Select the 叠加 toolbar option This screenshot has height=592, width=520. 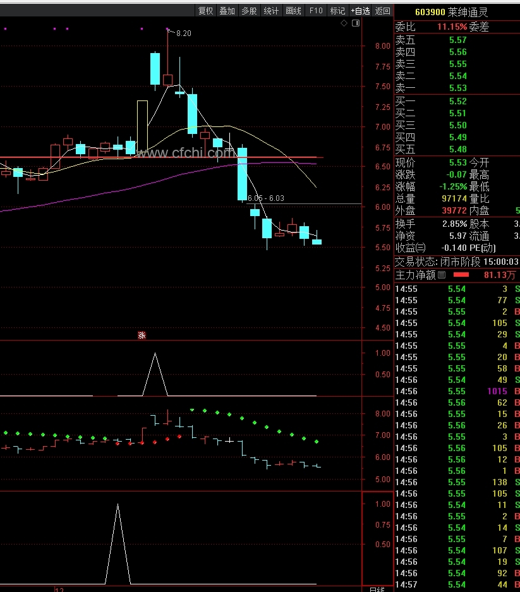click(x=227, y=11)
